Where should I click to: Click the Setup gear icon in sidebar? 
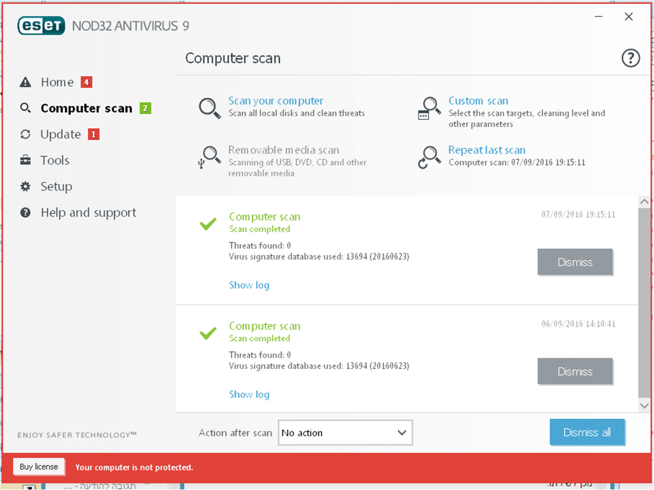[x=25, y=187]
